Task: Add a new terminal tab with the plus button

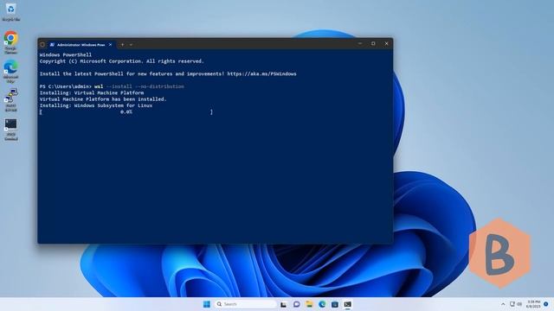Action: pyautogui.click(x=123, y=45)
